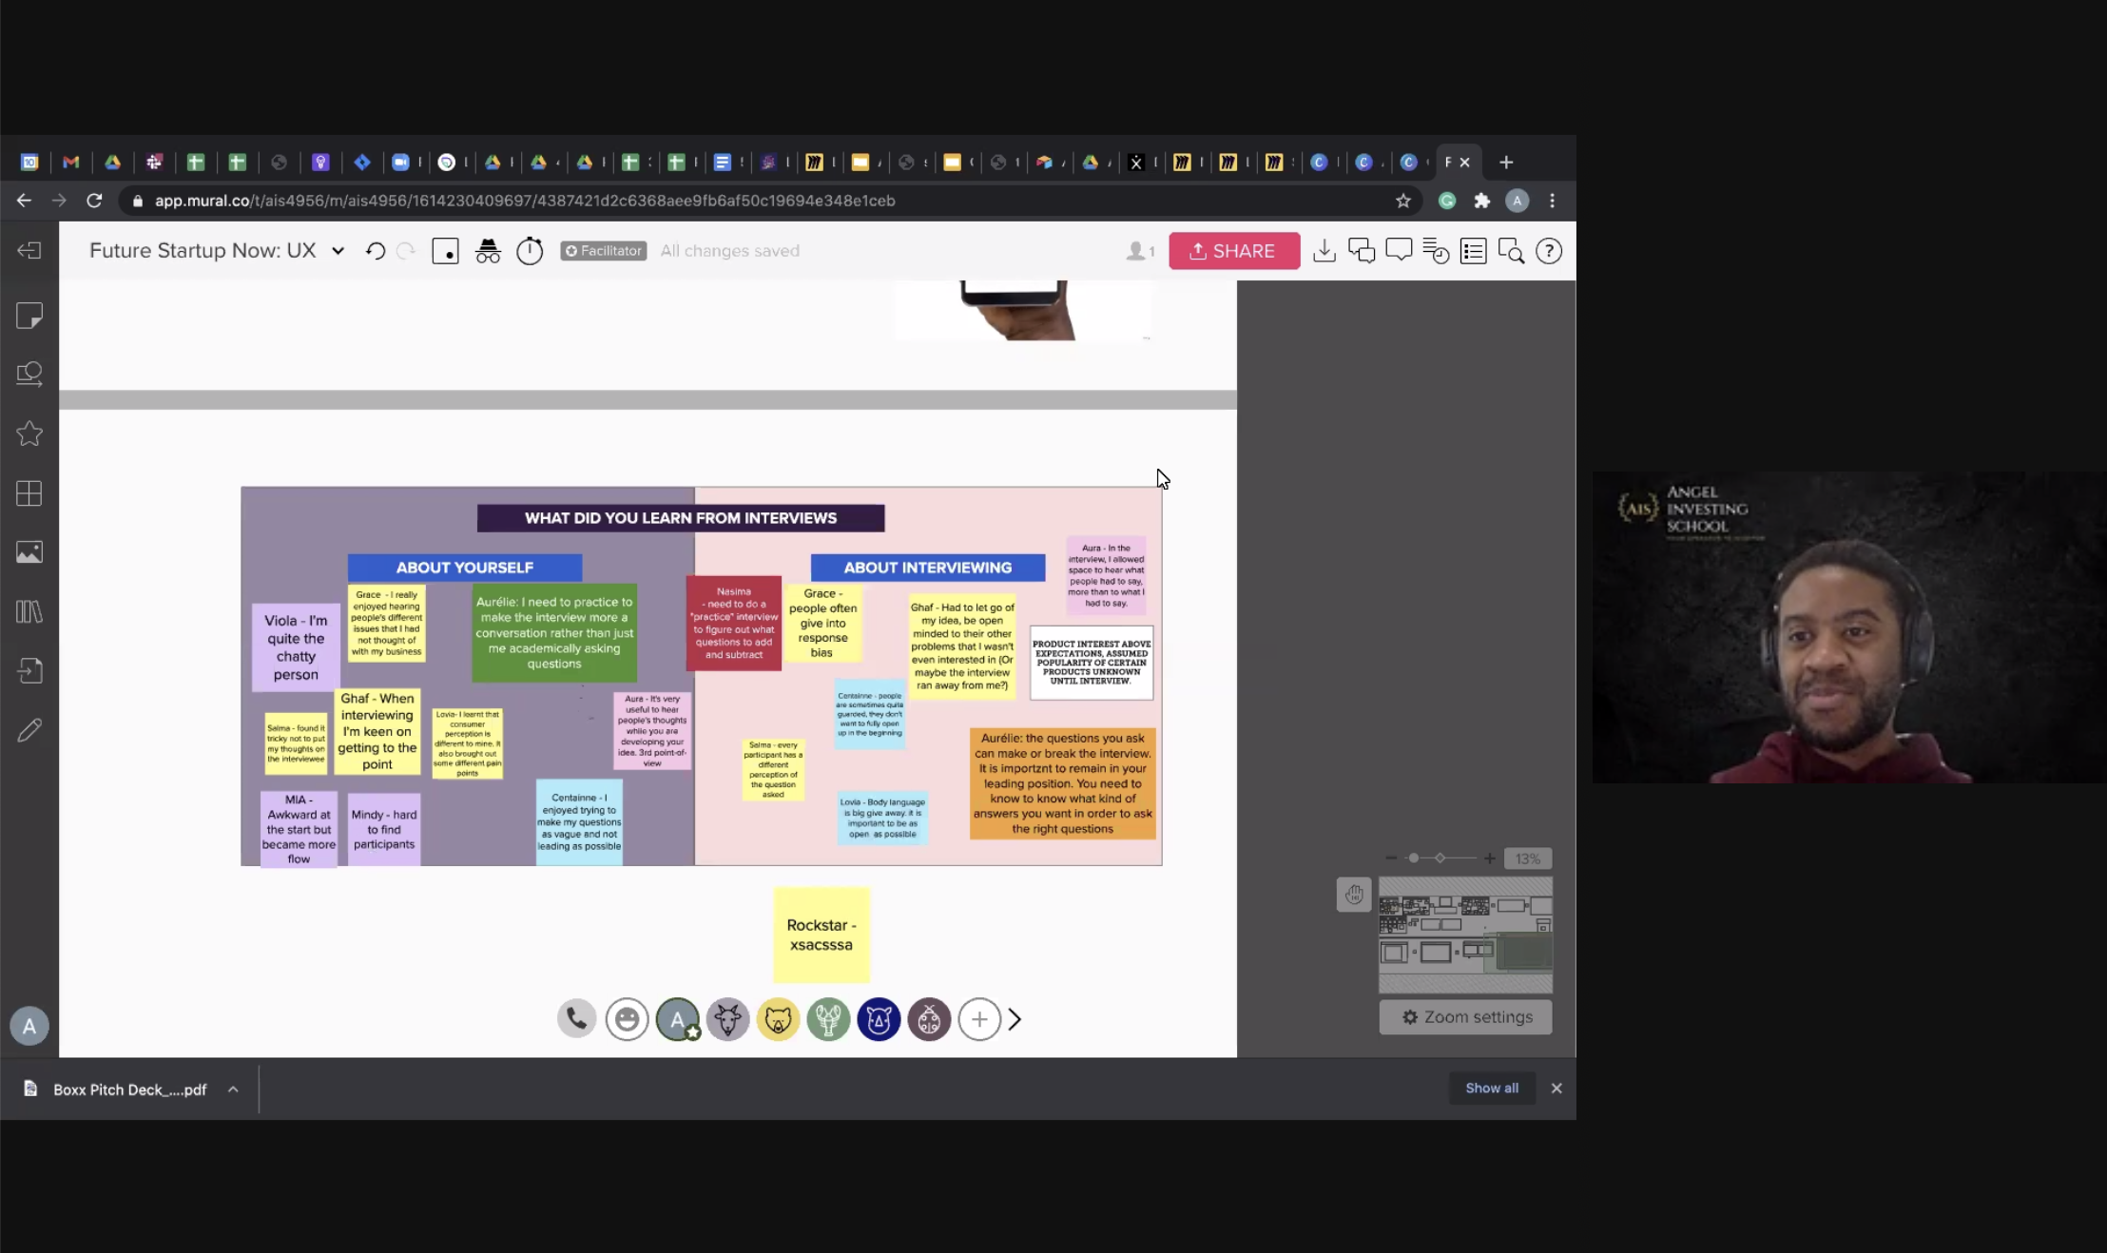Open the browser extensions puzzle icon
Image resolution: width=2107 pixels, height=1253 pixels.
coord(1481,201)
